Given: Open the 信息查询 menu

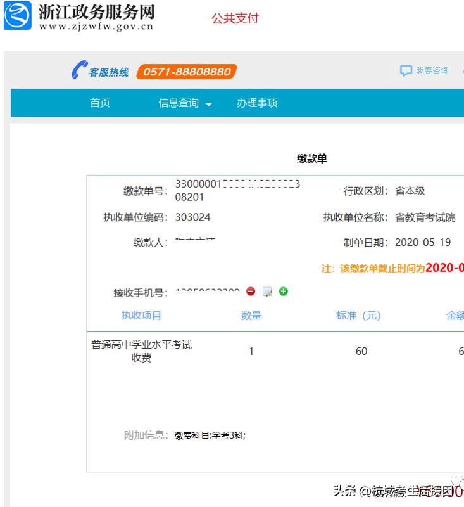Looking at the screenshot, I should coord(179,103).
